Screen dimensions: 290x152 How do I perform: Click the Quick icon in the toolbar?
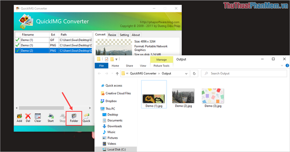[x=86, y=116]
